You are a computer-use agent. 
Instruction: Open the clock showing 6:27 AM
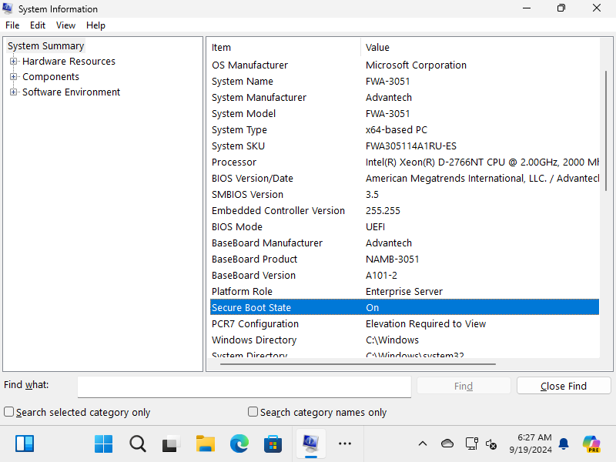coord(531,444)
